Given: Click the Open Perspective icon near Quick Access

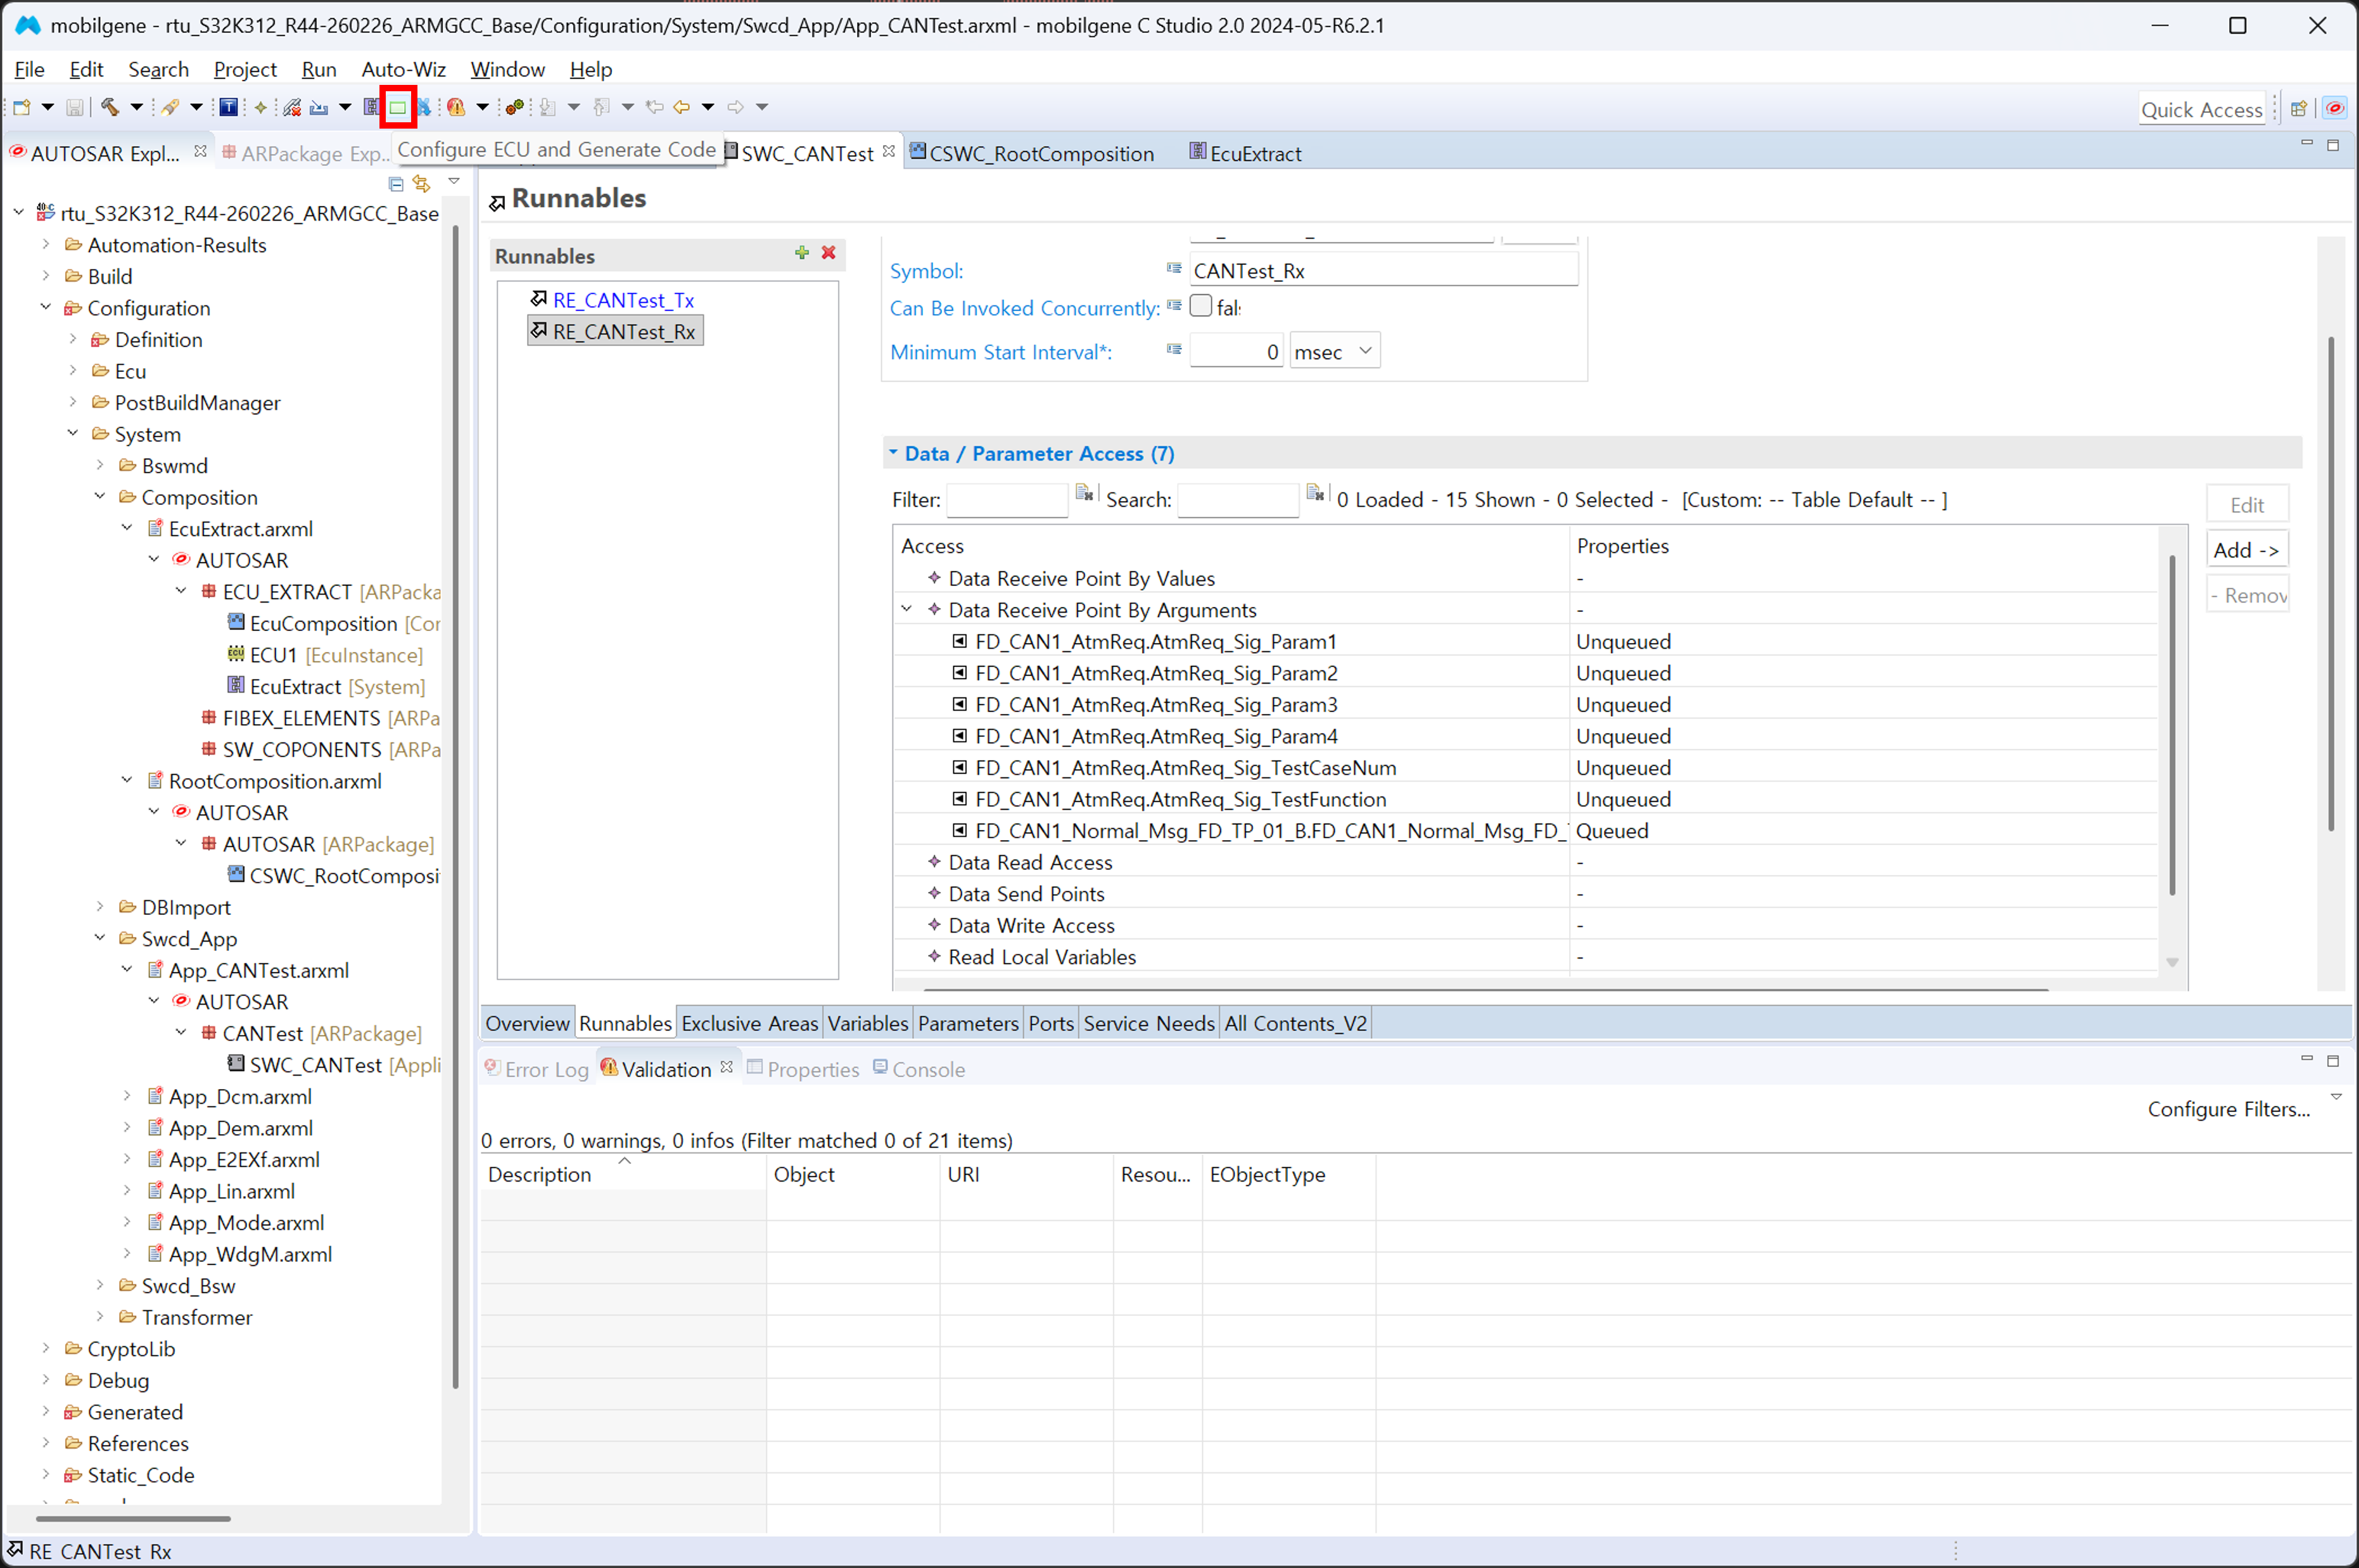Looking at the screenshot, I should 2299,108.
